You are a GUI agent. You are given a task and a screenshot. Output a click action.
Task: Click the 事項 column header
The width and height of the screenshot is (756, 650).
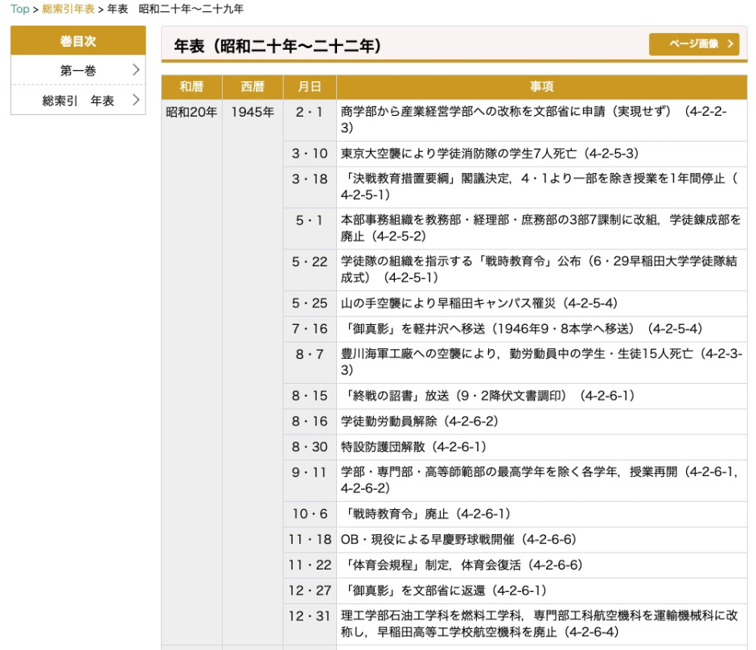542,87
